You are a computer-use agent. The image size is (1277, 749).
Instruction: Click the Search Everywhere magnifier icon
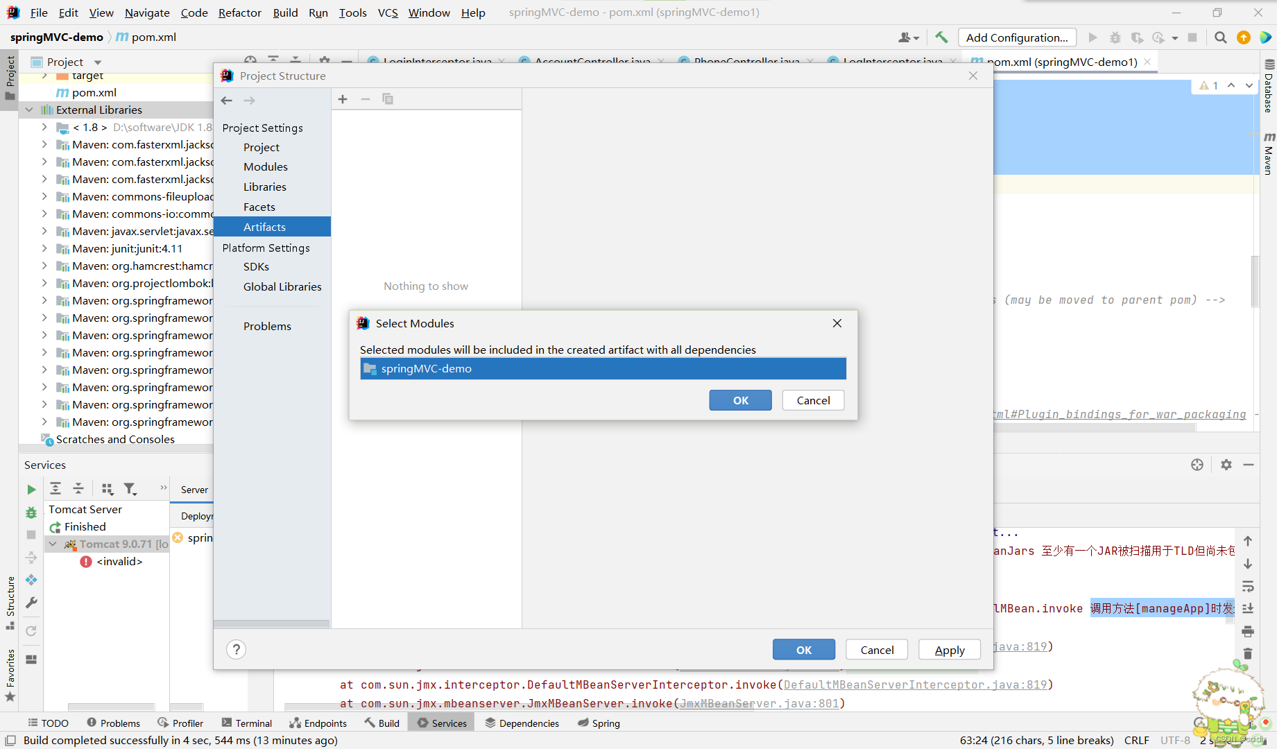pos(1221,37)
